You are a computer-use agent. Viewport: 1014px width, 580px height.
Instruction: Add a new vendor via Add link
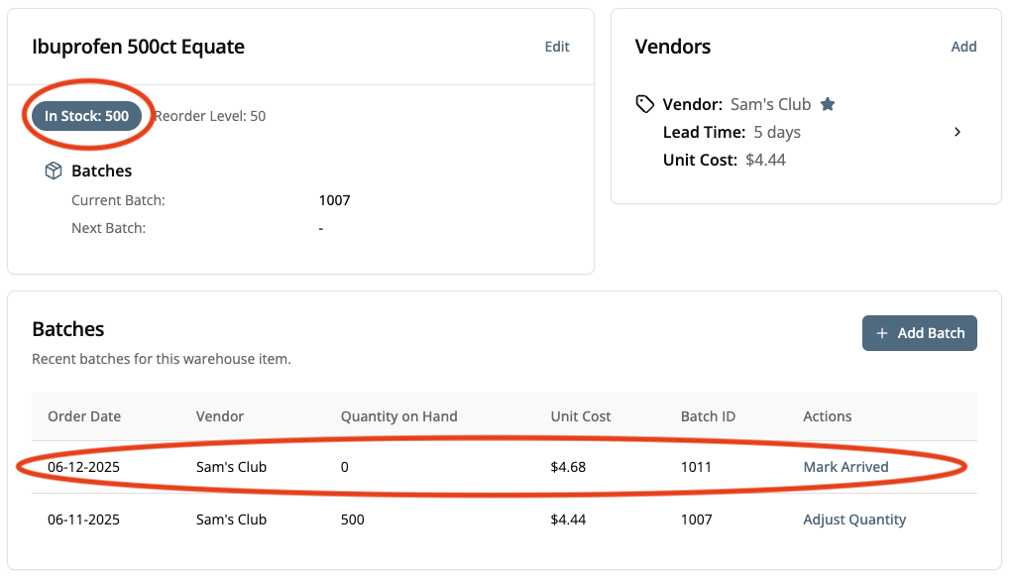[963, 47]
